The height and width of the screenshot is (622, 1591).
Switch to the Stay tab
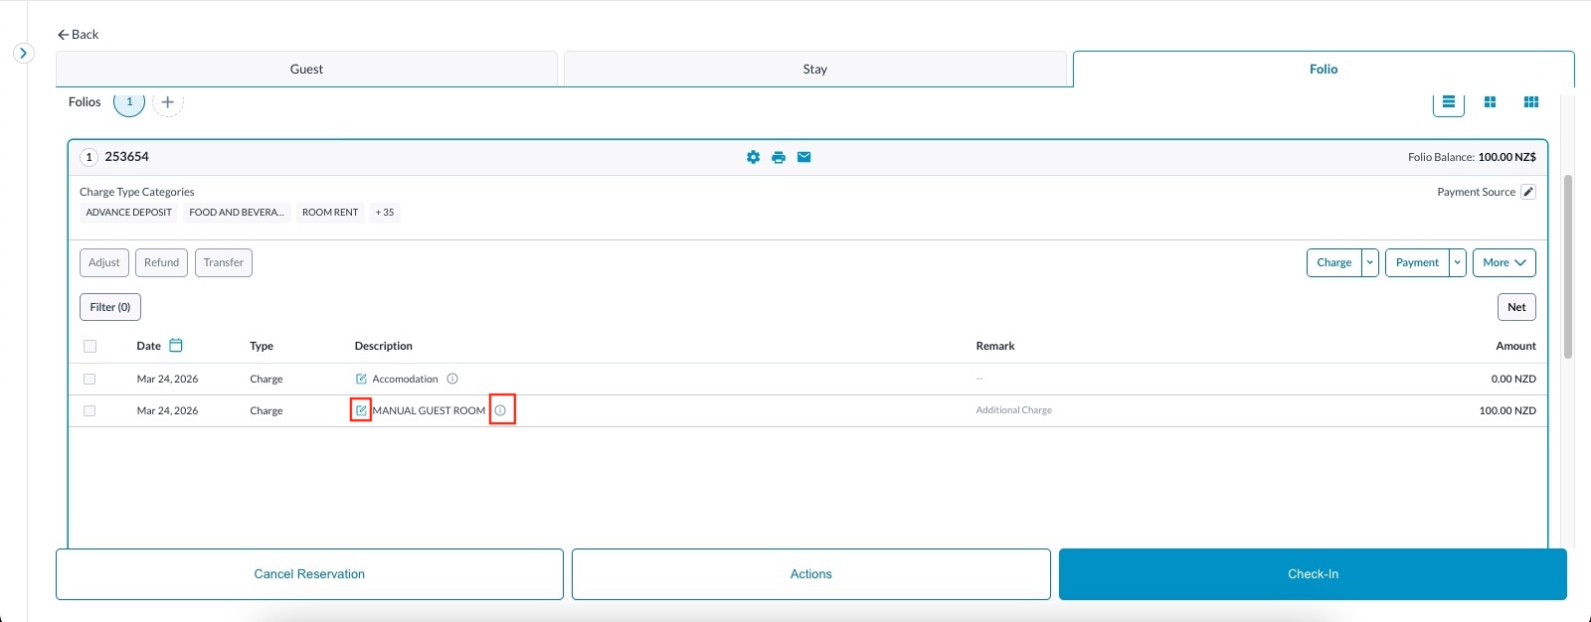pos(814,70)
